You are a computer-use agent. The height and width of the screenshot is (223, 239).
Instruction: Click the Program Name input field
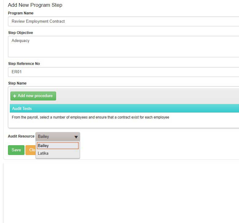coord(123,21)
